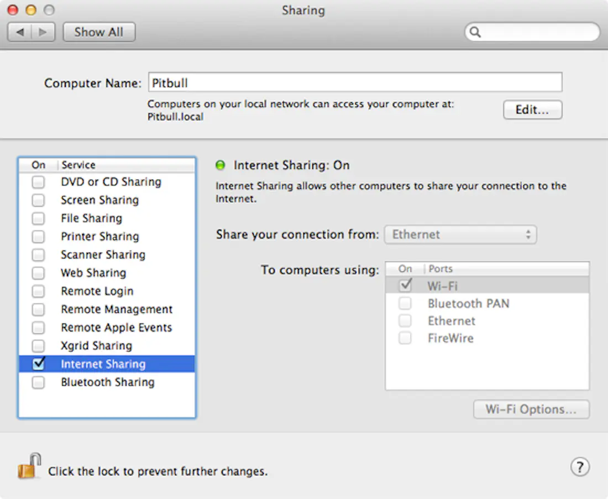Click the Show All button
The height and width of the screenshot is (499, 608).
(99, 32)
